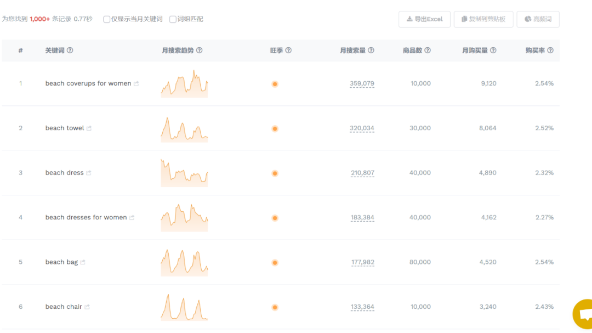Click peak season orange dot for beach dress
592x333 pixels.
(x=275, y=173)
